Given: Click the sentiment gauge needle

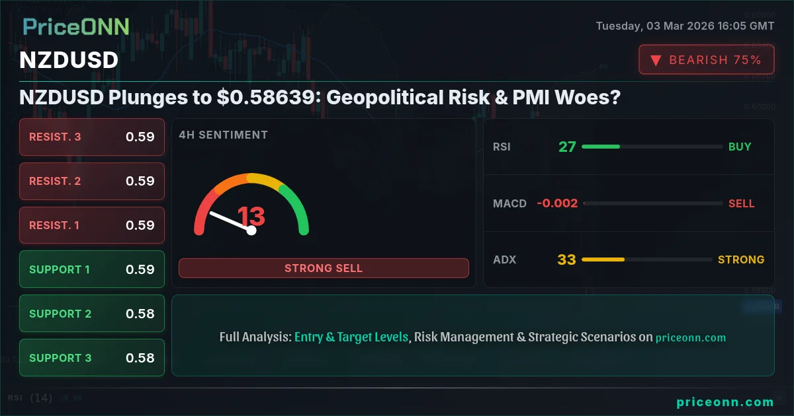Looking at the screenshot, I should coord(231,222).
